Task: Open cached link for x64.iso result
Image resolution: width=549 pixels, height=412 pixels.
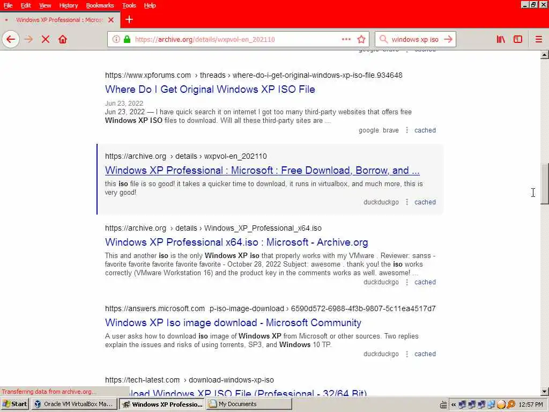Action: pyautogui.click(x=425, y=282)
